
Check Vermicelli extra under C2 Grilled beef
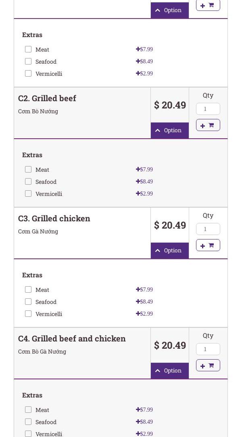pyautogui.click(x=28, y=194)
